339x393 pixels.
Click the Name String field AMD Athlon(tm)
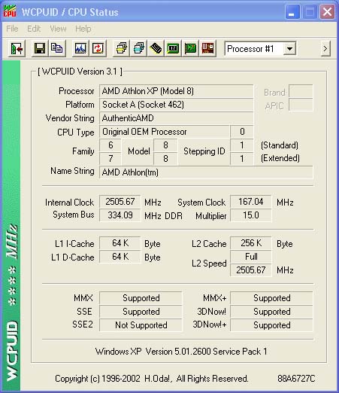coord(206,172)
